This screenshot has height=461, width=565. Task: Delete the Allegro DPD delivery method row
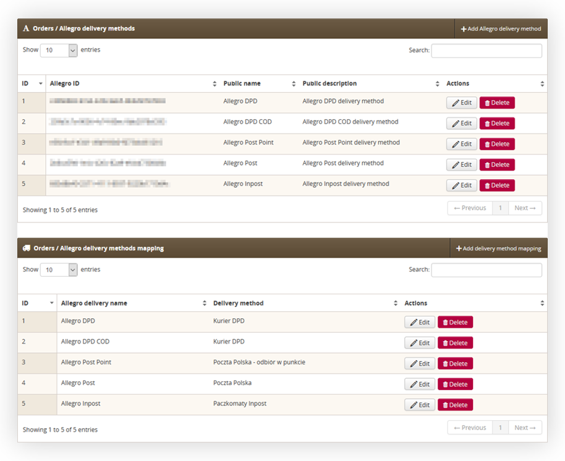pos(497,103)
